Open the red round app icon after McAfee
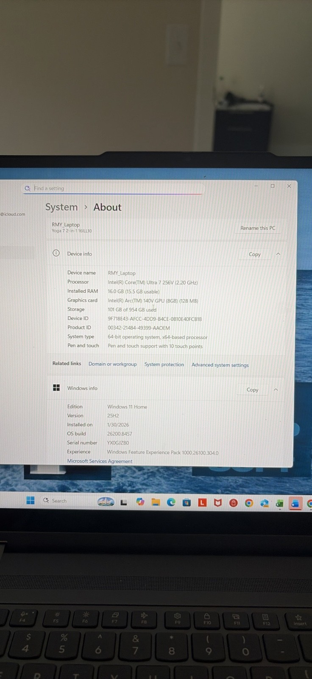The image size is (312, 679). 233,503
